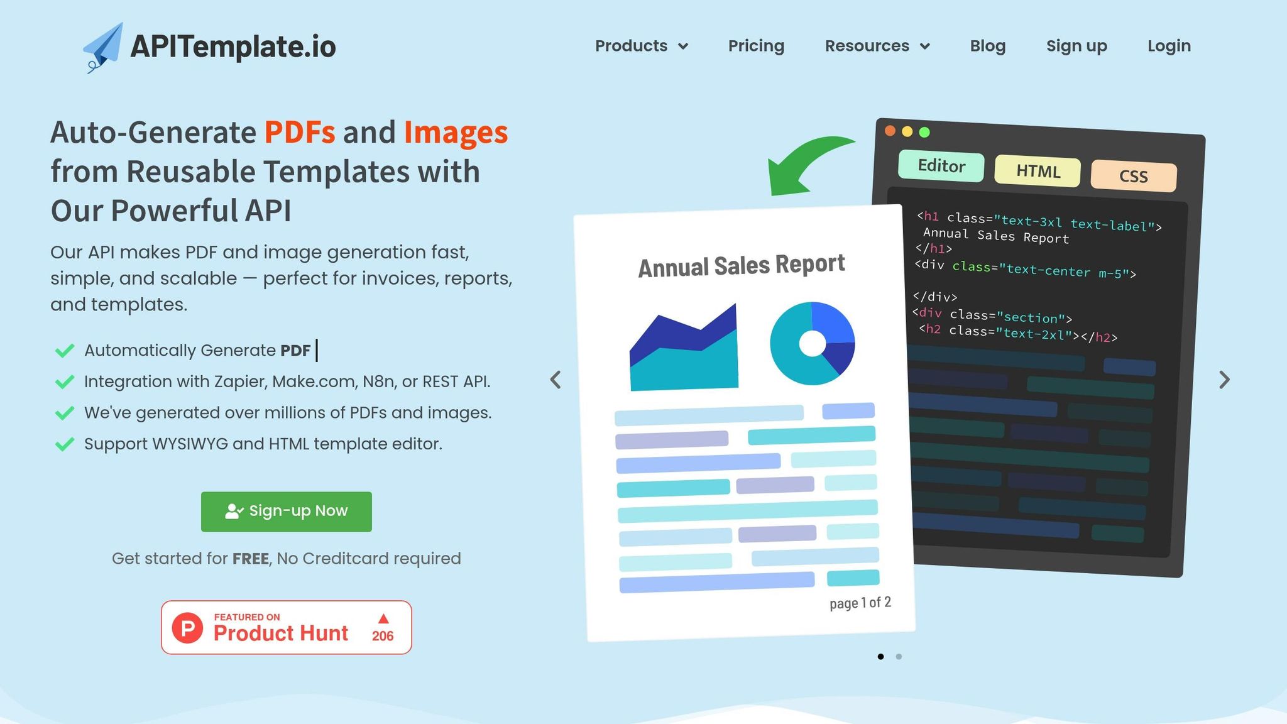The image size is (1287, 724).
Task: Go to the Pricing page
Action: pos(756,46)
